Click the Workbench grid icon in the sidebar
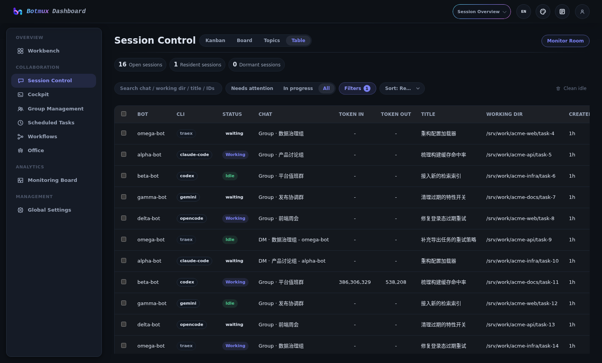The image size is (602, 363). point(20,51)
